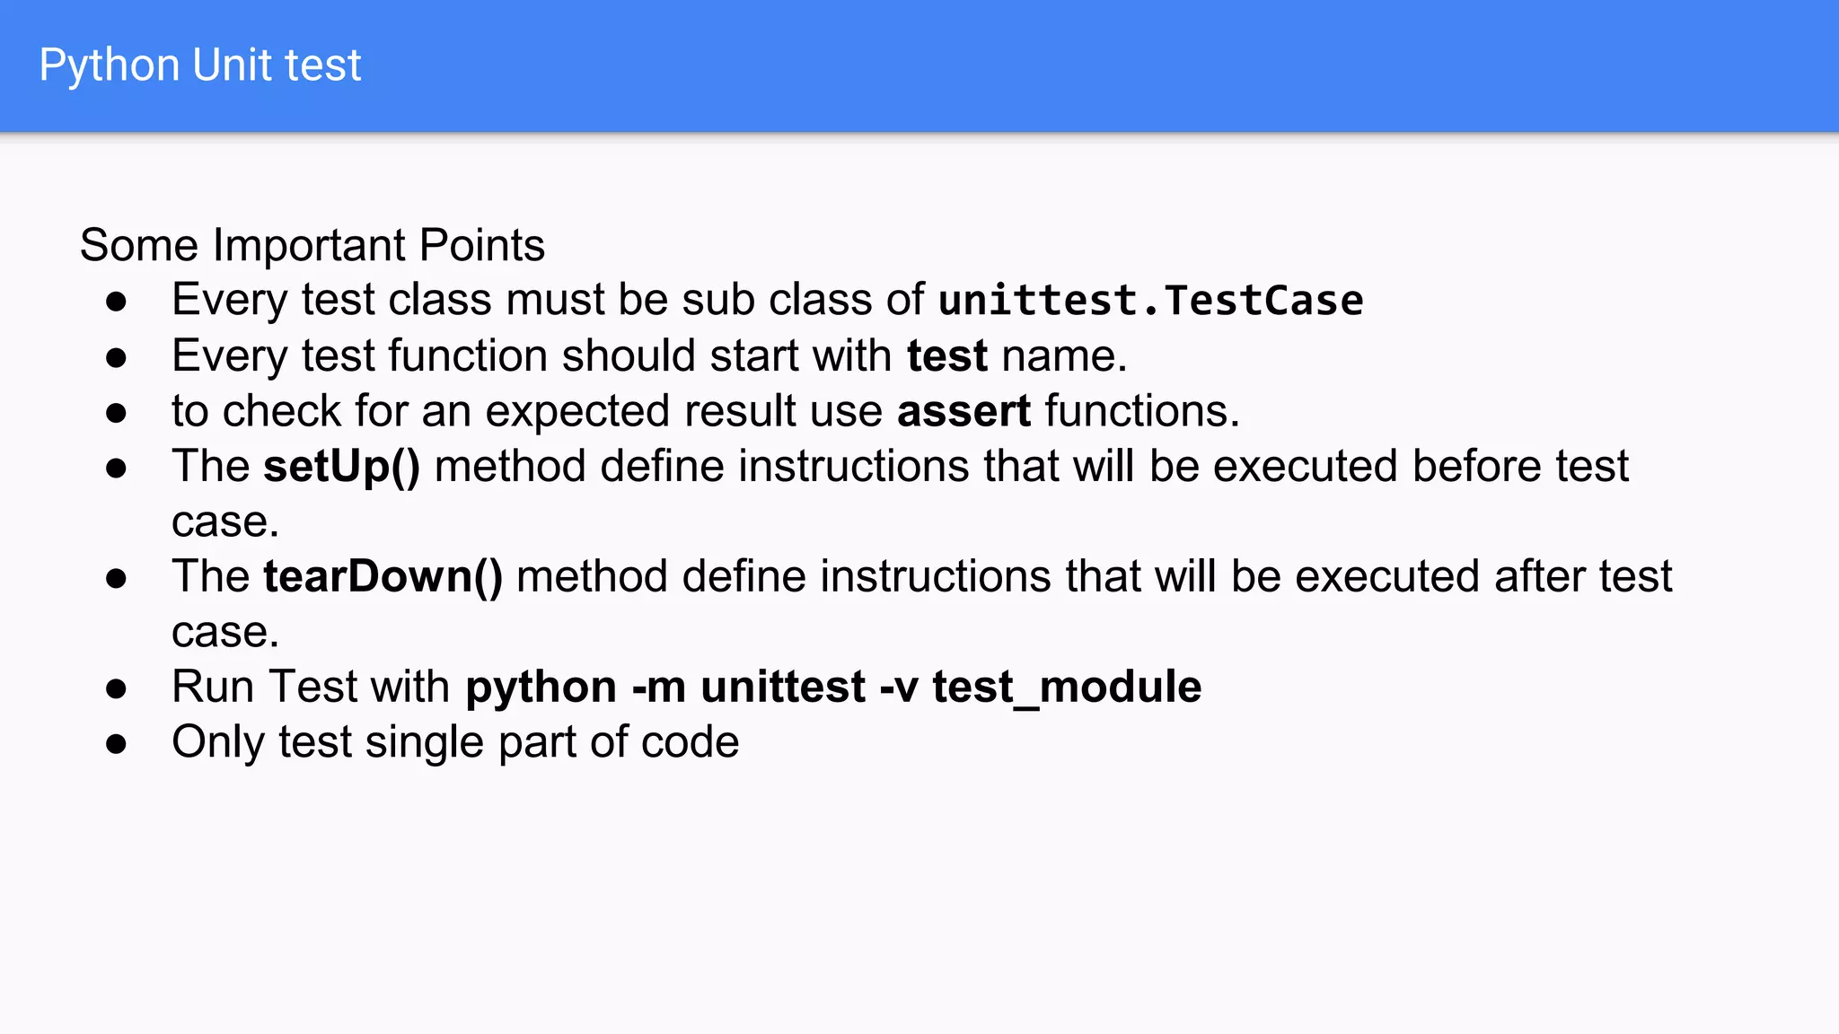Click the bold 'unittest.TestCase' text
1839x1034 pixels.
click(1151, 300)
